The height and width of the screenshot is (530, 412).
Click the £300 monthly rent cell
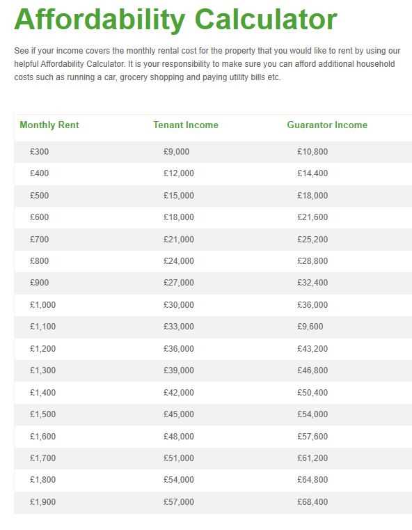tap(39, 152)
